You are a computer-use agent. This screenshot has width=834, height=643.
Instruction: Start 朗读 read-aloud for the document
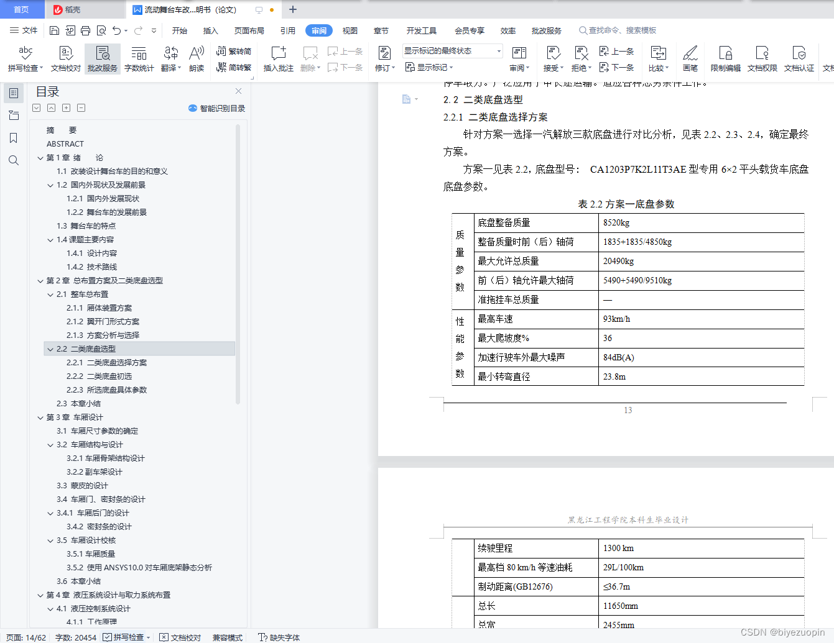pyautogui.click(x=195, y=58)
